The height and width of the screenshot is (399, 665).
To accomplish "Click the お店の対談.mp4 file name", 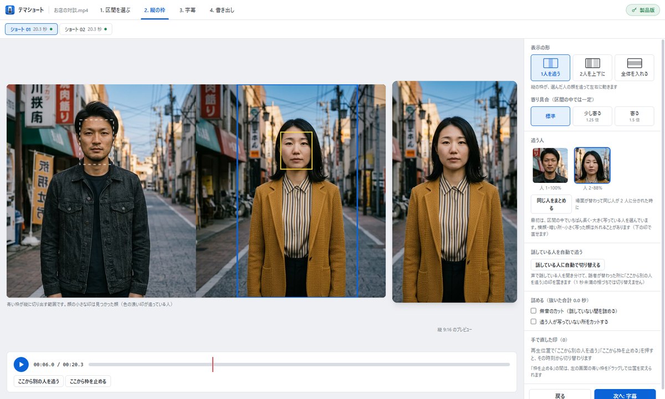I will point(70,10).
